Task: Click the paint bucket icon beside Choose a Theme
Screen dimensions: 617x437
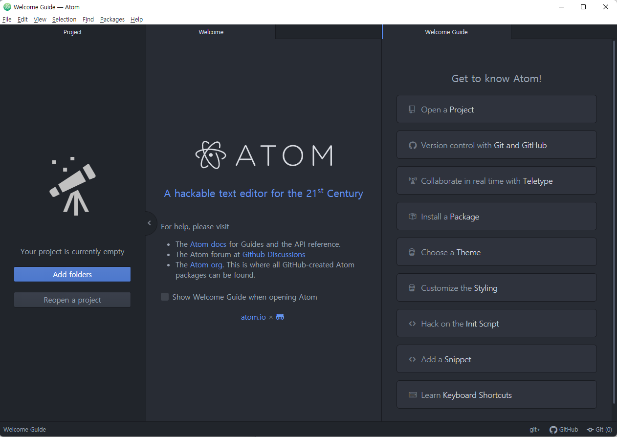Action: click(412, 252)
